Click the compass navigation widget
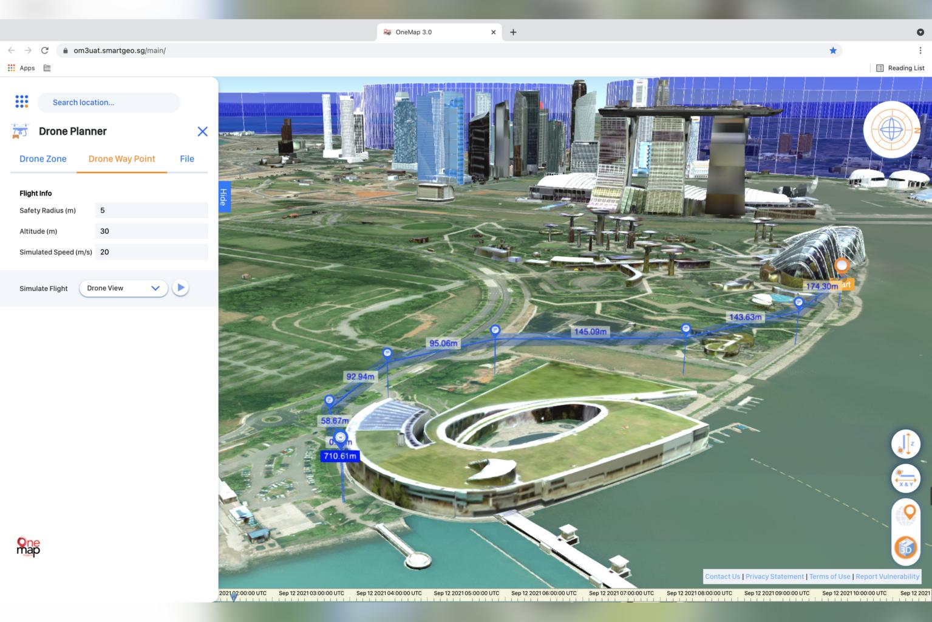This screenshot has height=622, width=932. (891, 130)
